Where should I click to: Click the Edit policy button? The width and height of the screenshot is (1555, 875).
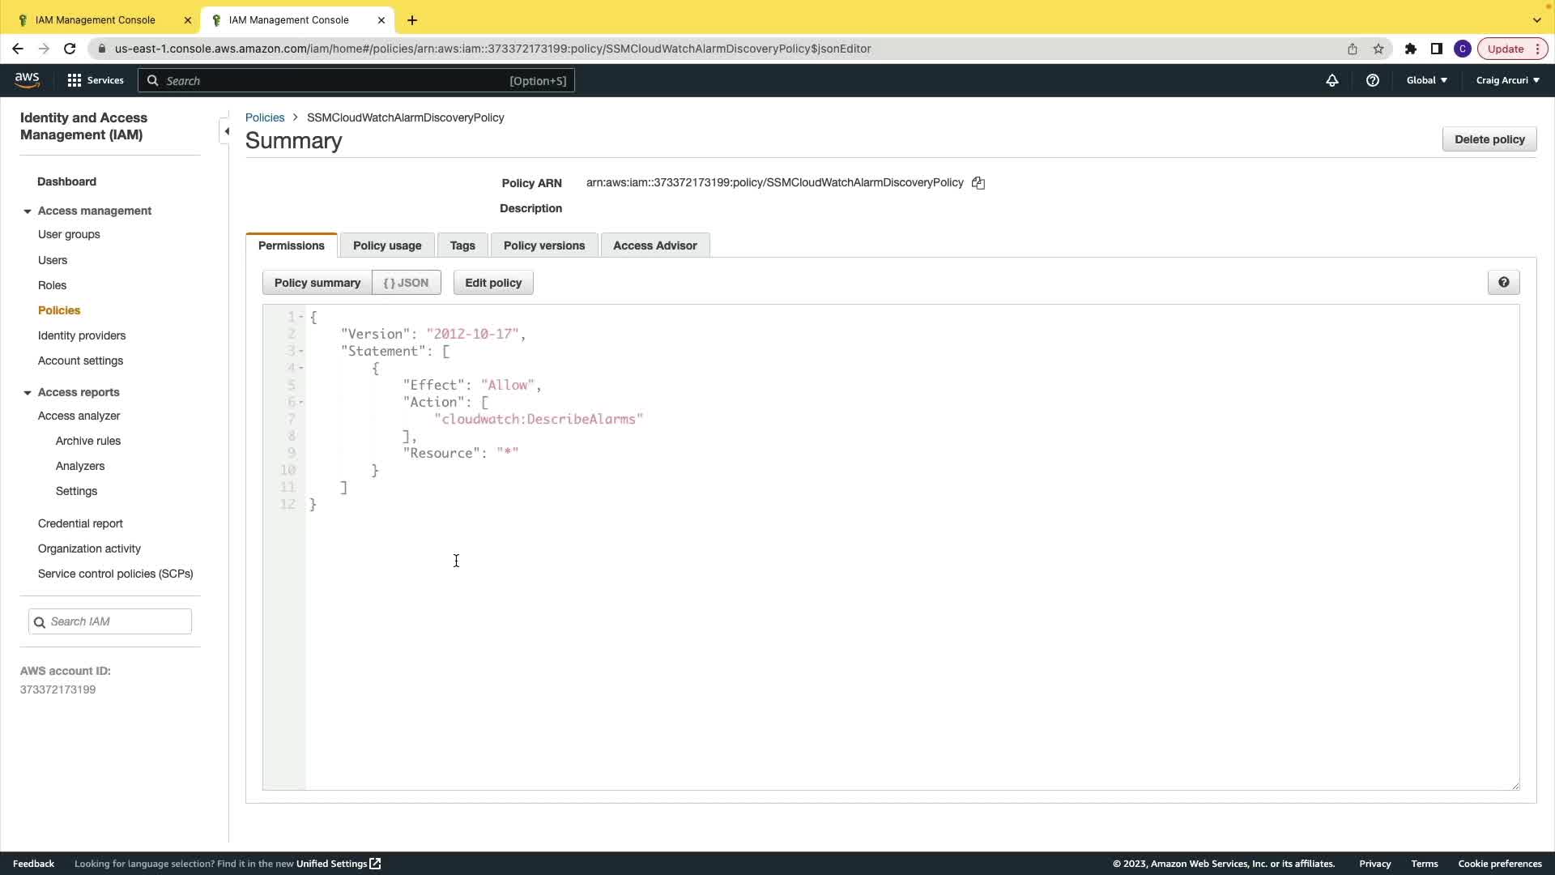click(492, 283)
